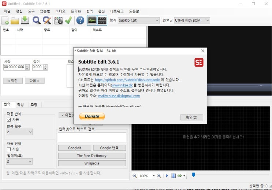Toggle the waveform display icon
The image size is (272, 190).
[92, 20]
